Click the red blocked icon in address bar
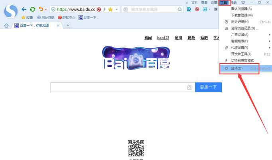Viewport: 272px width, 160px height. 99,9
